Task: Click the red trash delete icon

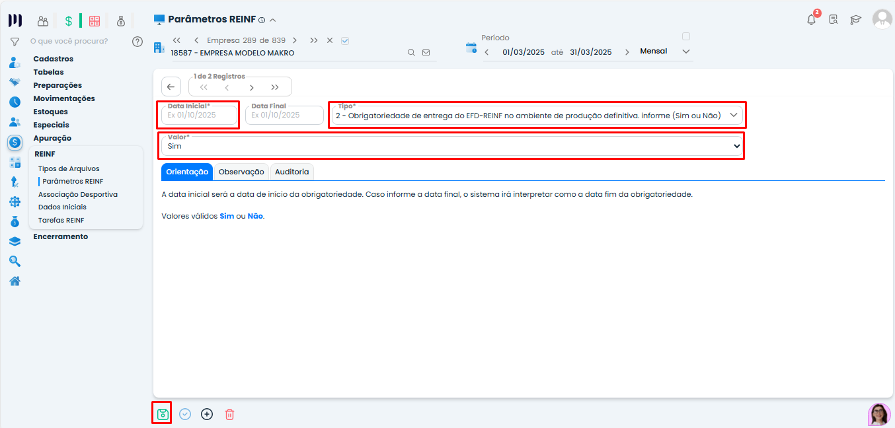Action: click(x=229, y=414)
